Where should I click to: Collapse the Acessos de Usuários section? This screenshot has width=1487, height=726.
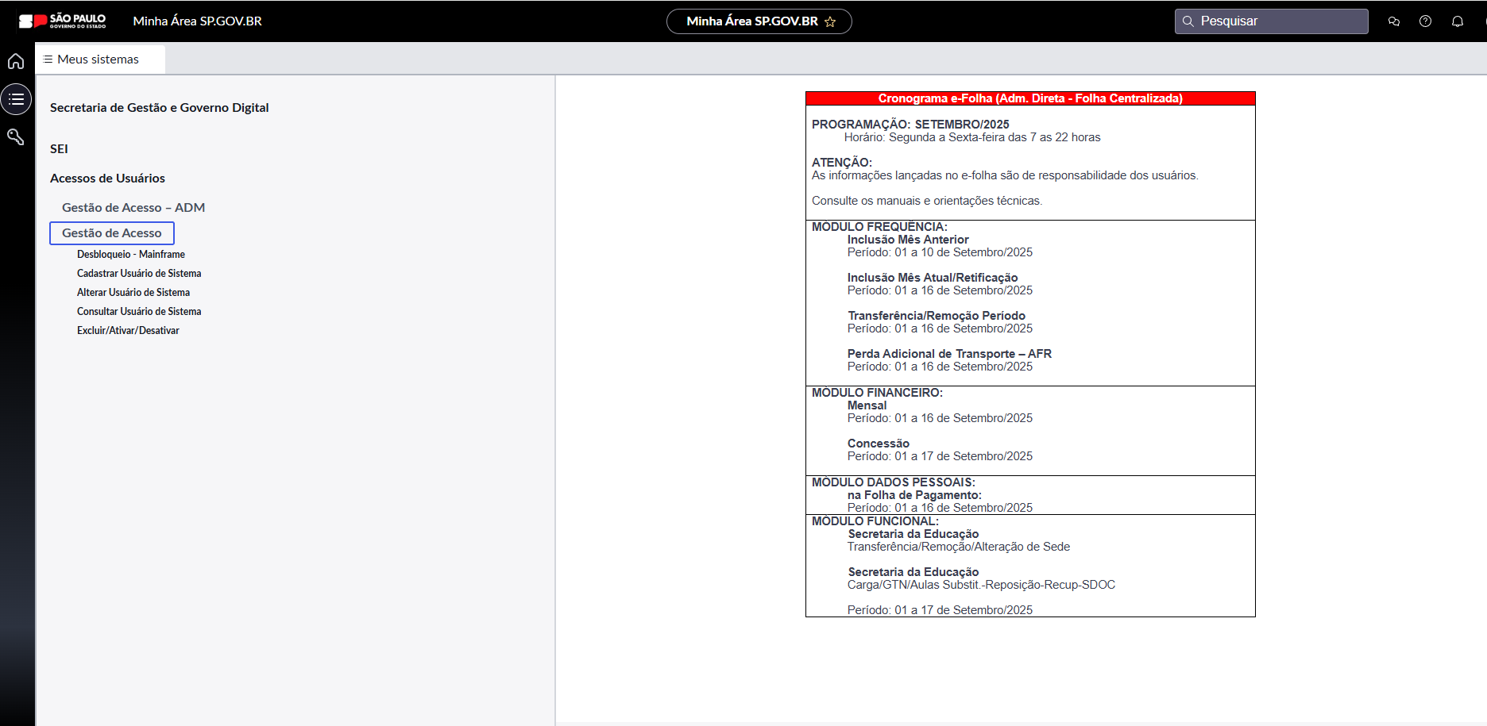point(107,179)
